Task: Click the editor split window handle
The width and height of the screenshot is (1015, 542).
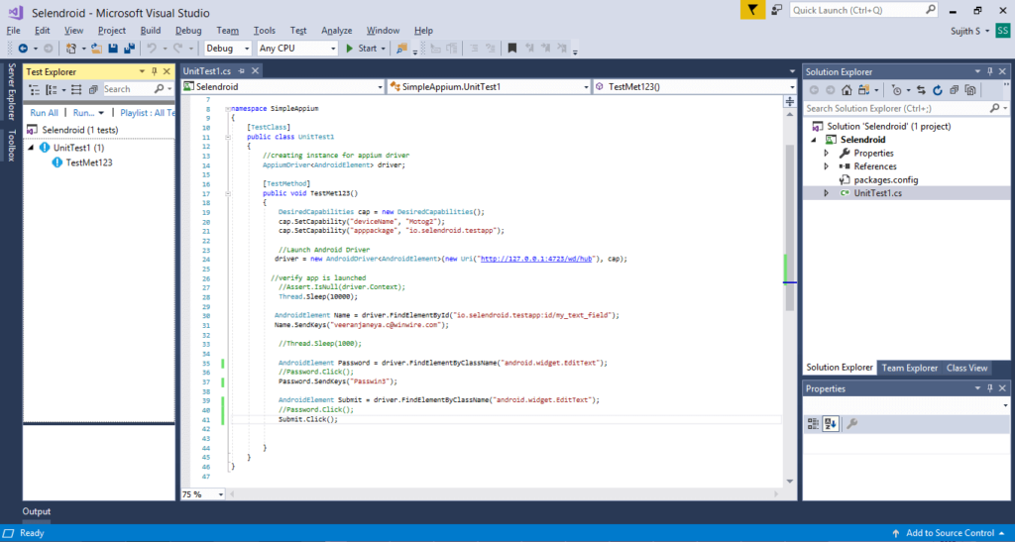Action: (790, 101)
